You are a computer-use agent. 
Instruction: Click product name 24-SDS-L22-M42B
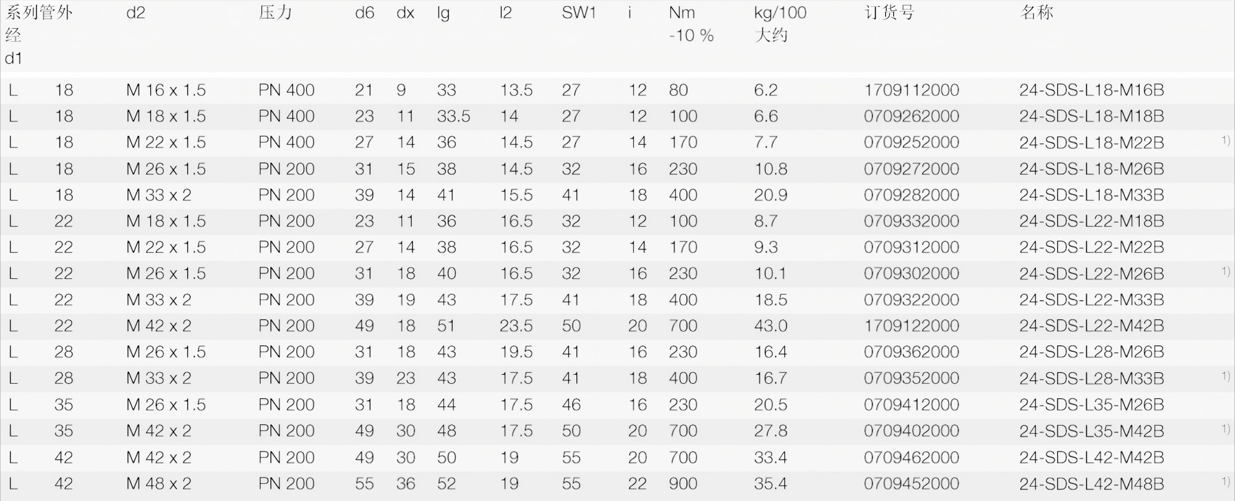[1091, 326]
